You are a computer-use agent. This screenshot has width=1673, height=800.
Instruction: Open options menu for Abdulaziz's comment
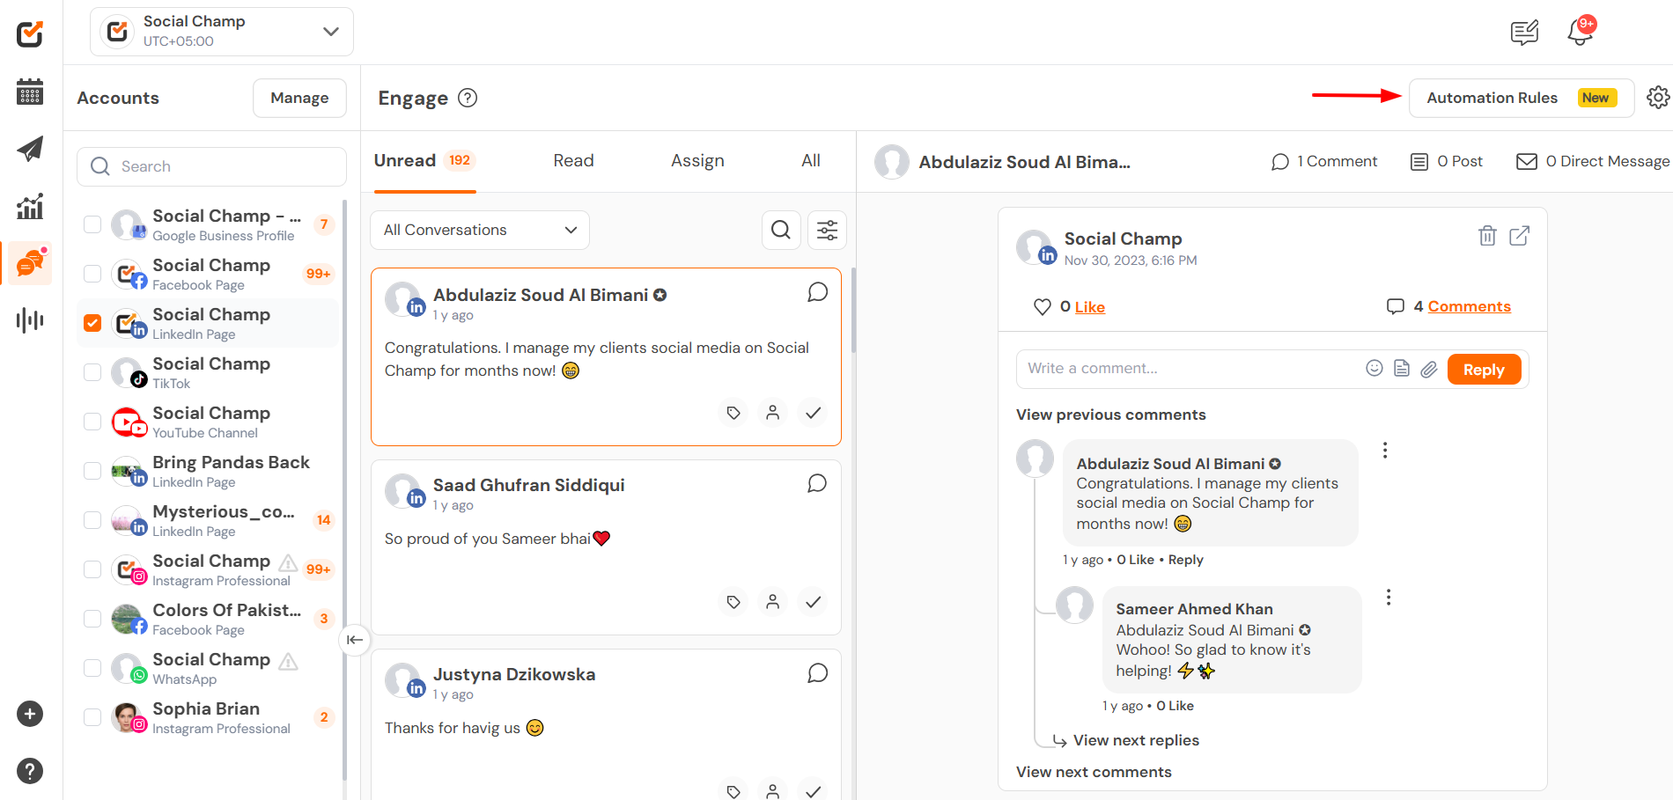coord(1385,451)
